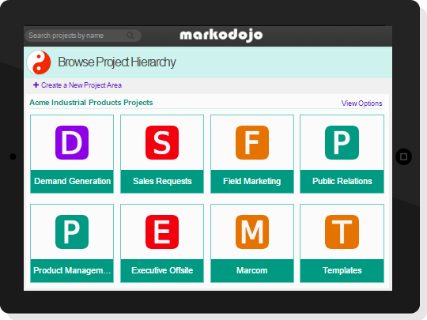
Task: Select the Sales Requests label bar
Action: pos(162,182)
